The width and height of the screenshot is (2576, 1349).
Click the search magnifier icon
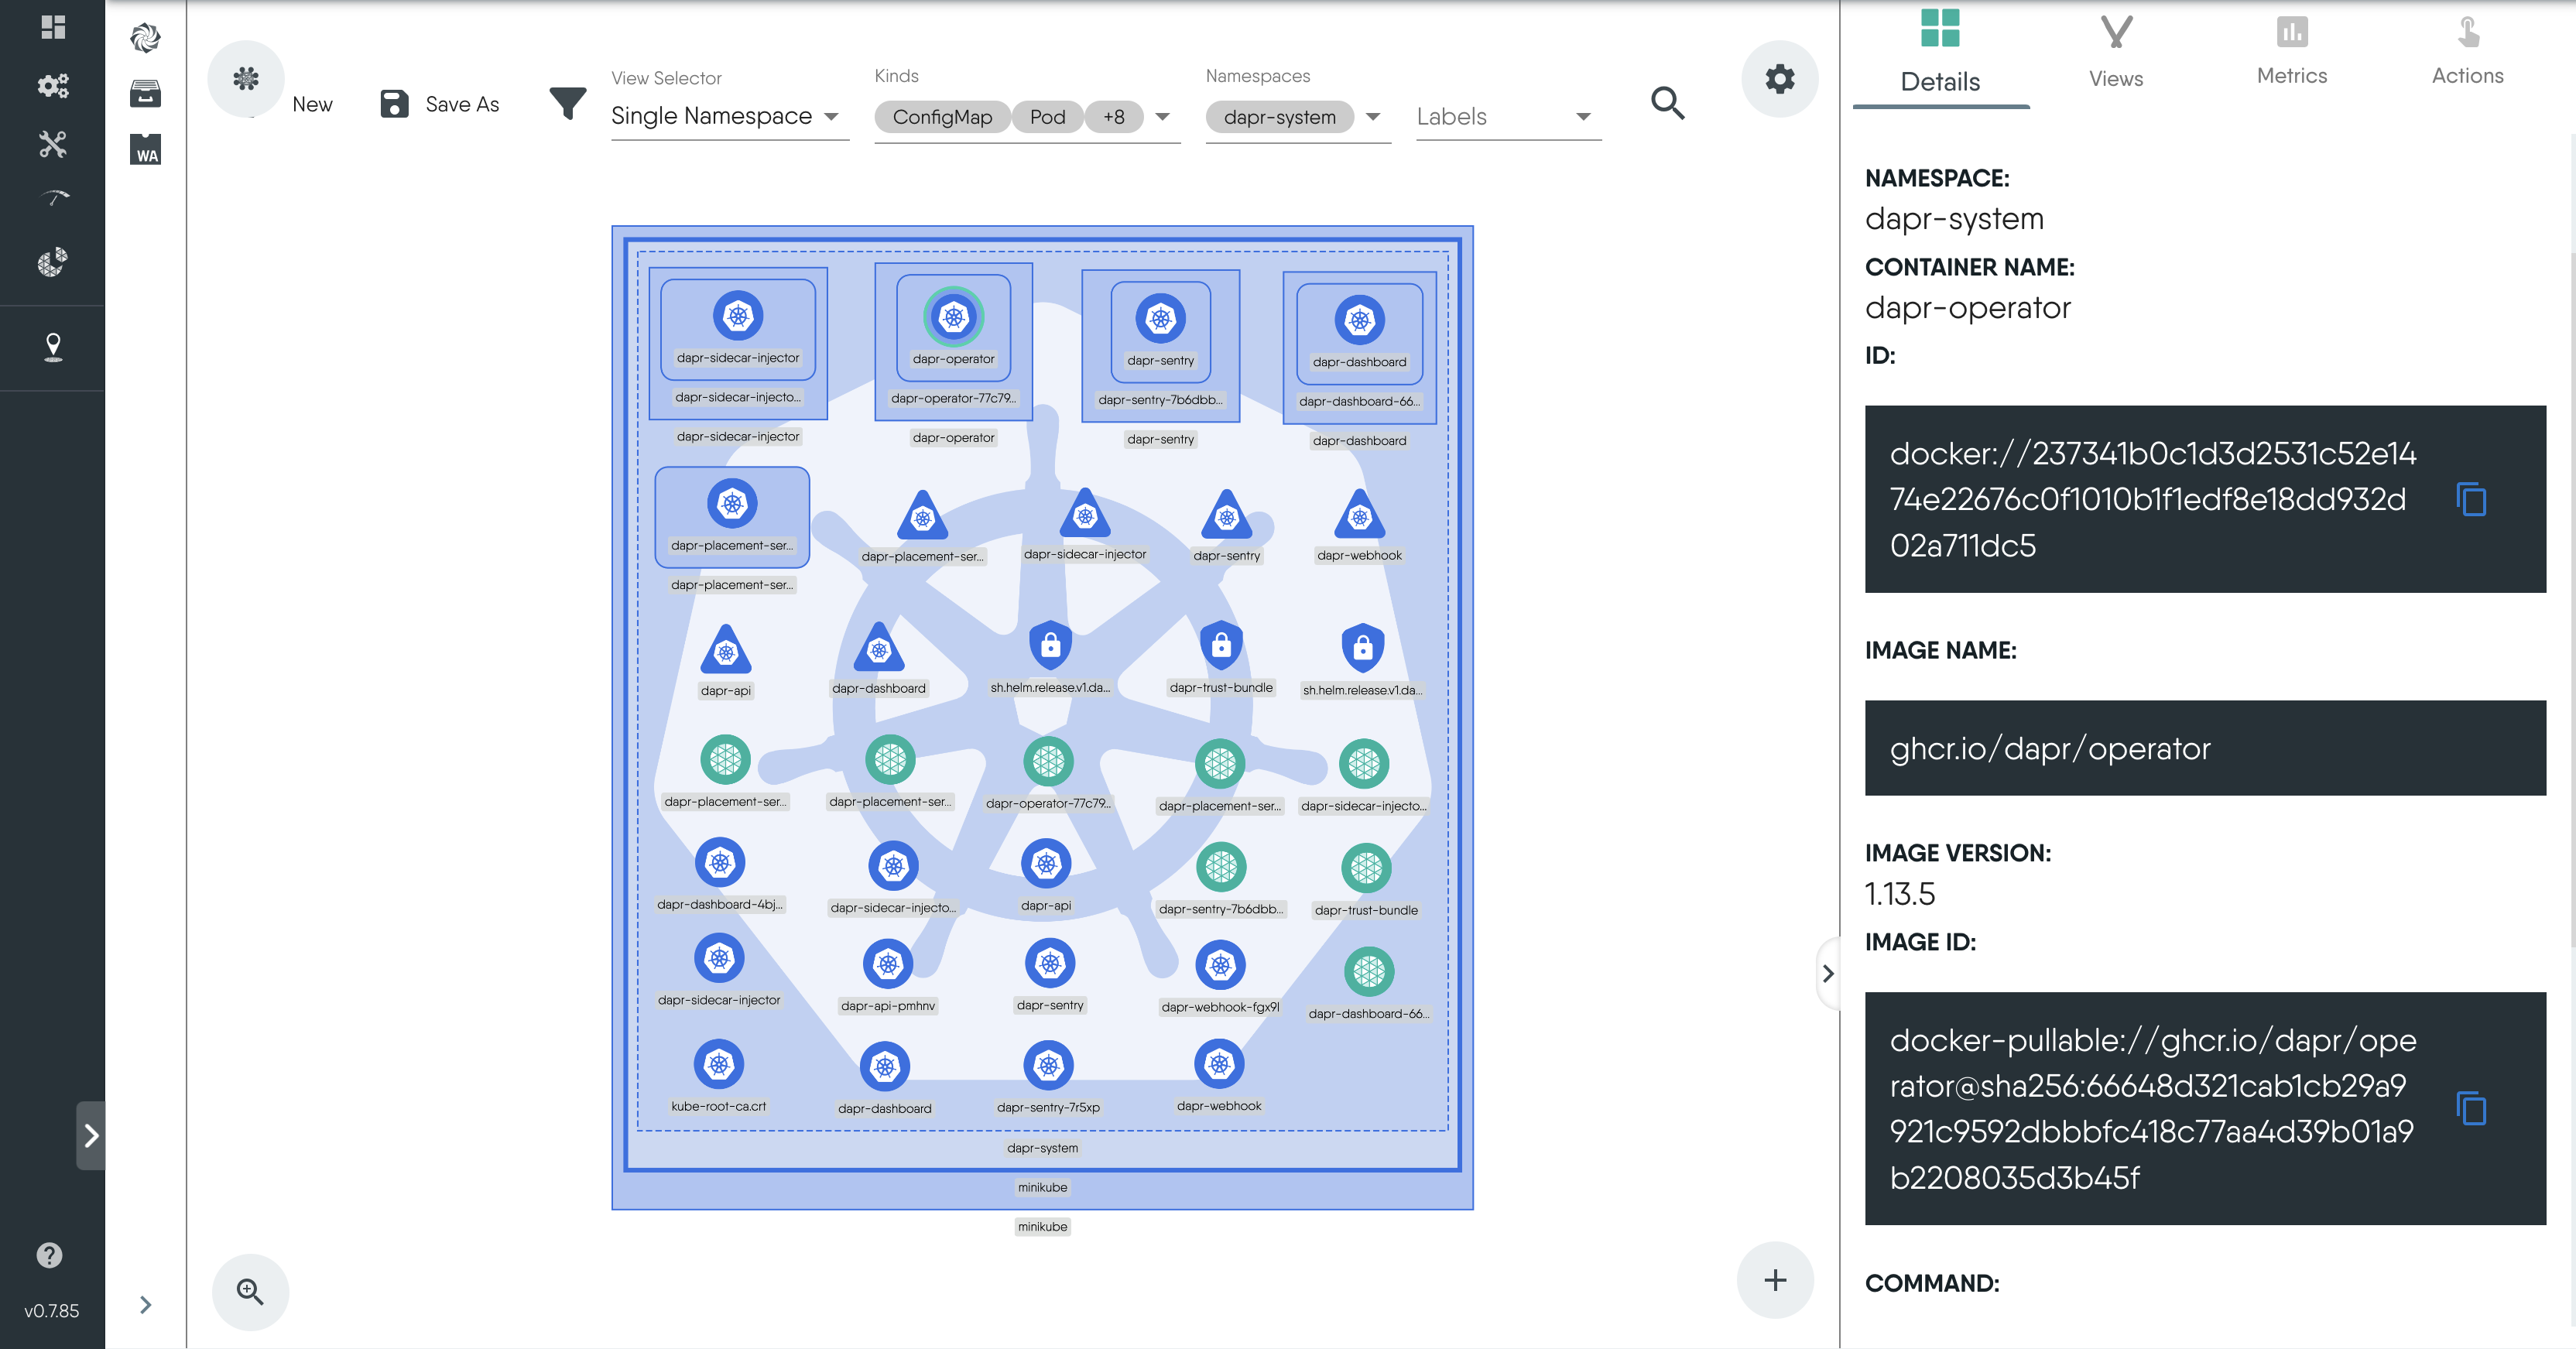click(1667, 103)
